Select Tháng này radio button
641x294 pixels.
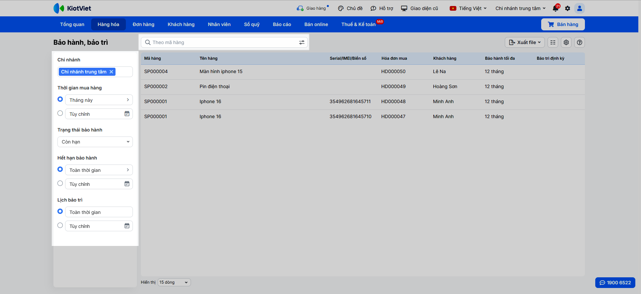coord(60,99)
